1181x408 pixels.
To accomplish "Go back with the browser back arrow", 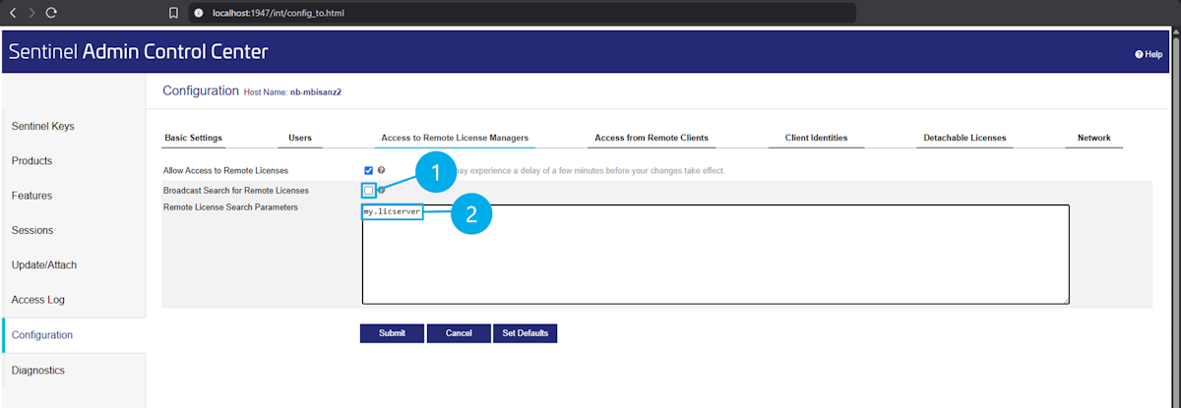I will click(13, 13).
